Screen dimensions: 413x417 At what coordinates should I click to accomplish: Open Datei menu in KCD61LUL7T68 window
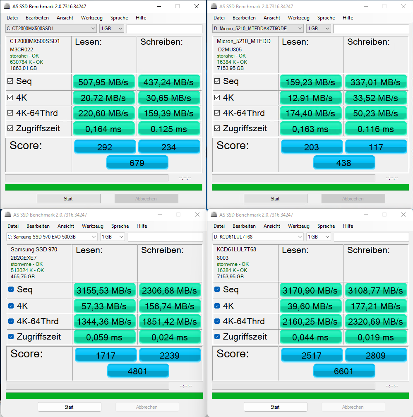[x=219, y=226]
